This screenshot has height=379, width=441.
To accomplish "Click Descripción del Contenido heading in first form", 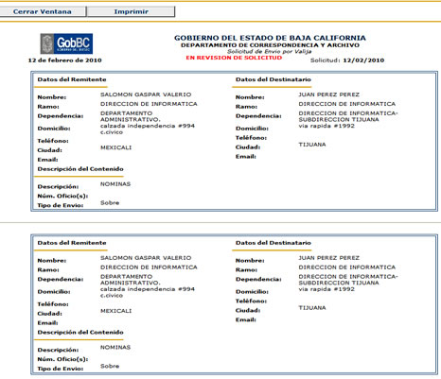I will pos(80,169).
